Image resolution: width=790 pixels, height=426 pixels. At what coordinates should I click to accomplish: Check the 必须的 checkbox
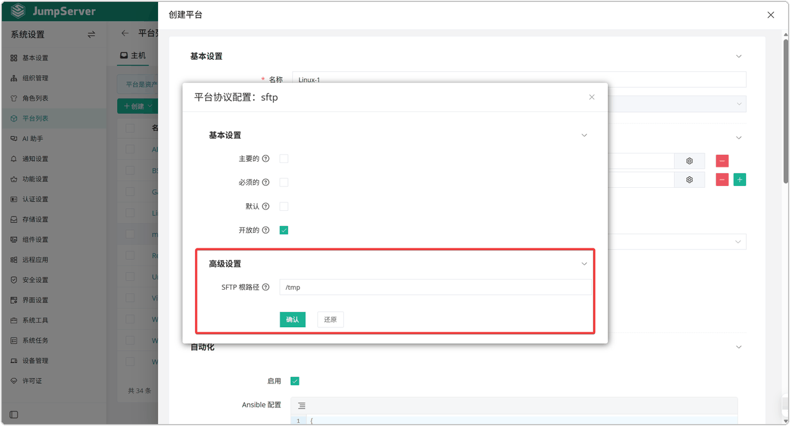[284, 183]
